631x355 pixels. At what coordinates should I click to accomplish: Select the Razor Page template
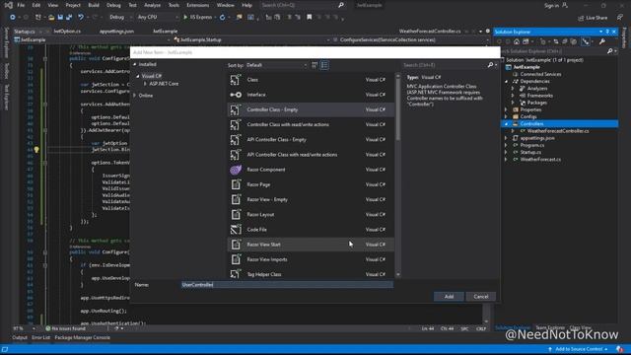[x=311, y=184]
